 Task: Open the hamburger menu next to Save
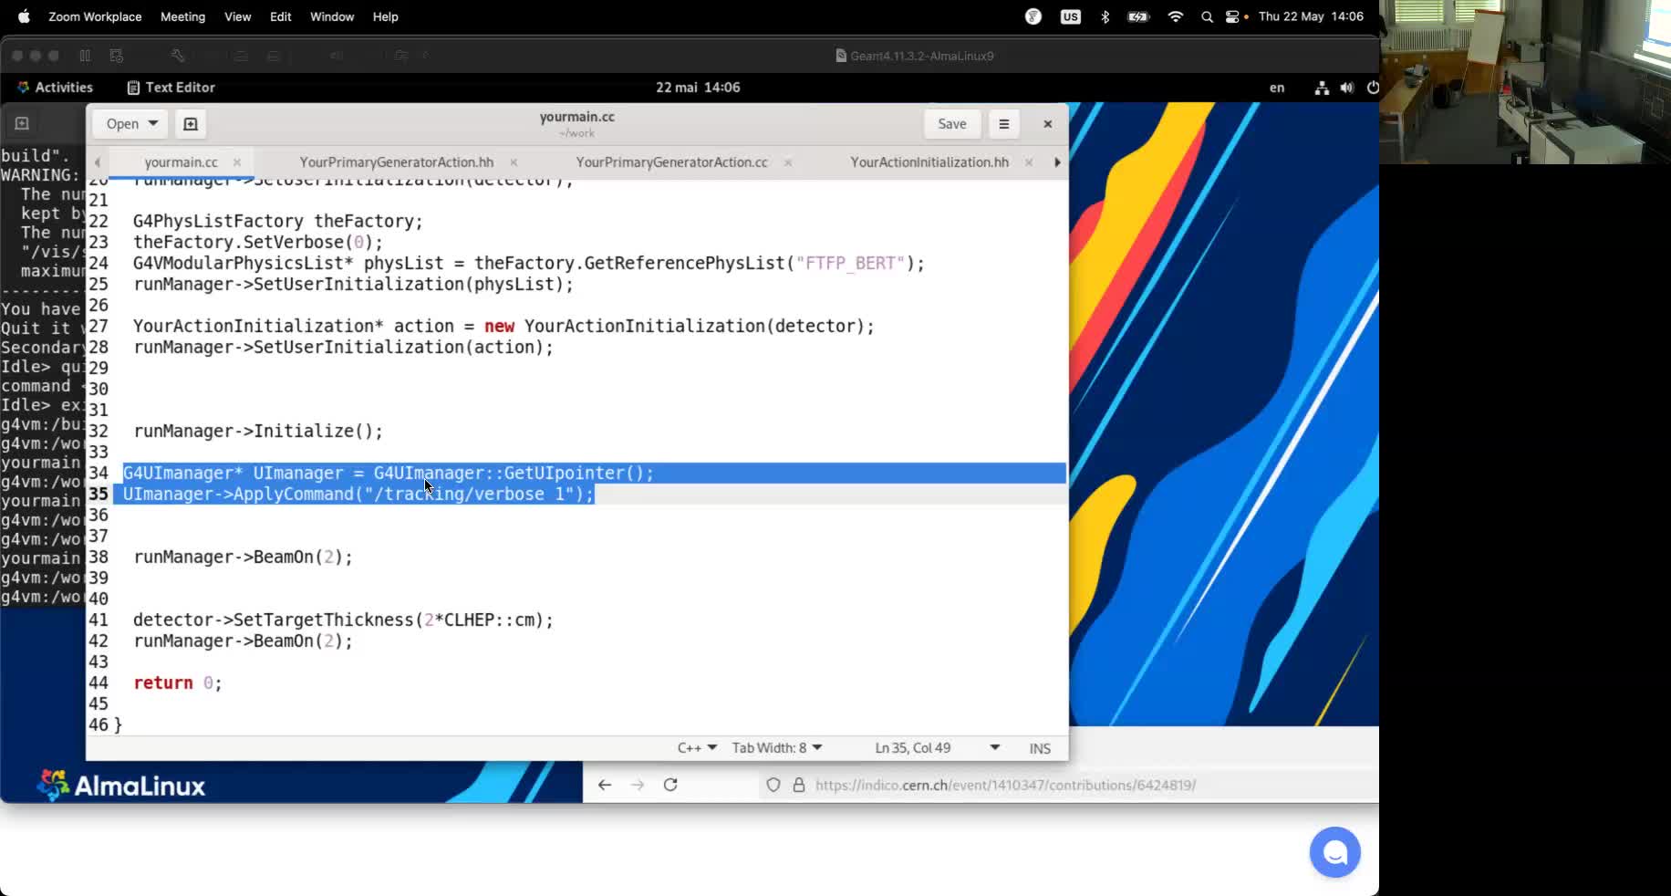(1003, 124)
